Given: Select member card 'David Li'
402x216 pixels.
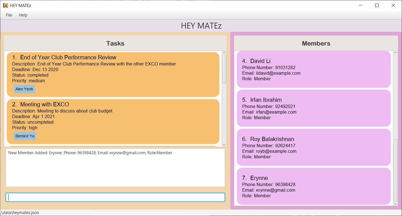Looking at the screenshot, I should tap(314, 69).
